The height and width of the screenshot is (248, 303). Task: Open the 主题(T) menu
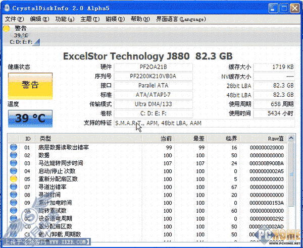coord(90,19)
